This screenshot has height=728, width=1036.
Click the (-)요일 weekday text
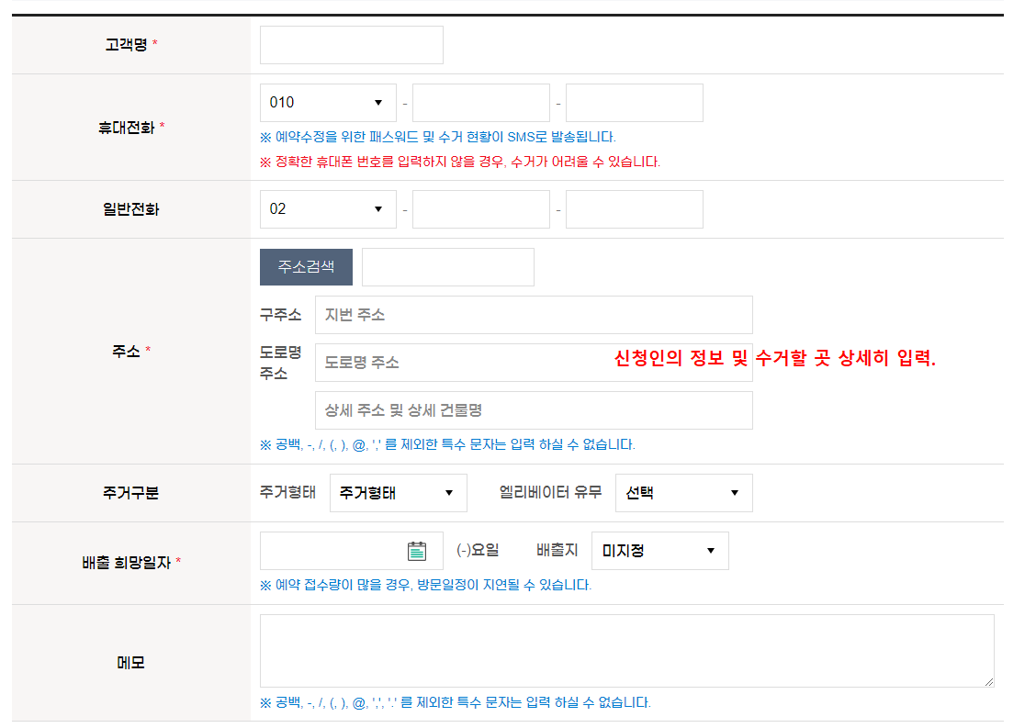(478, 550)
